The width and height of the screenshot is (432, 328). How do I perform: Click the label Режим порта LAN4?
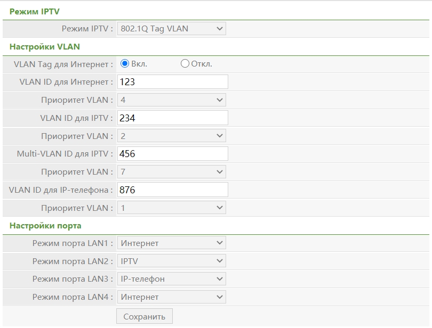(x=73, y=297)
